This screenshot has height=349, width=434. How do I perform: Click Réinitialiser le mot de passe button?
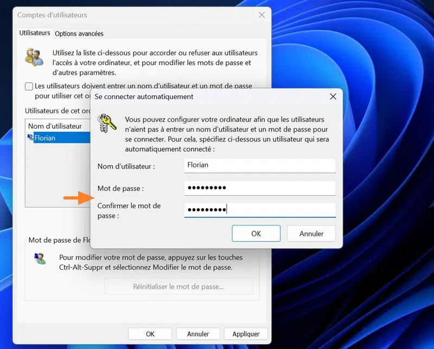pyautogui.click(x=178, y=287)
